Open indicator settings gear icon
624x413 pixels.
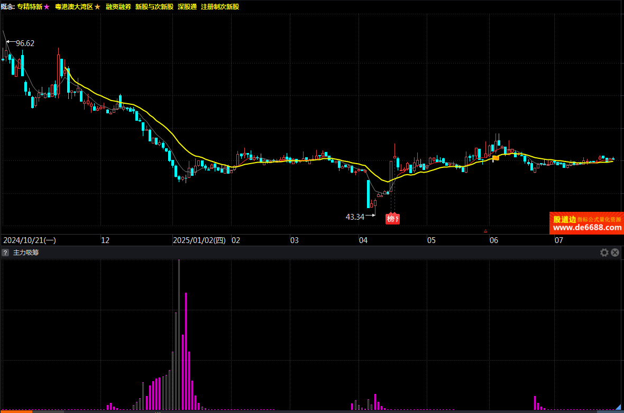(x=604, y=253)
